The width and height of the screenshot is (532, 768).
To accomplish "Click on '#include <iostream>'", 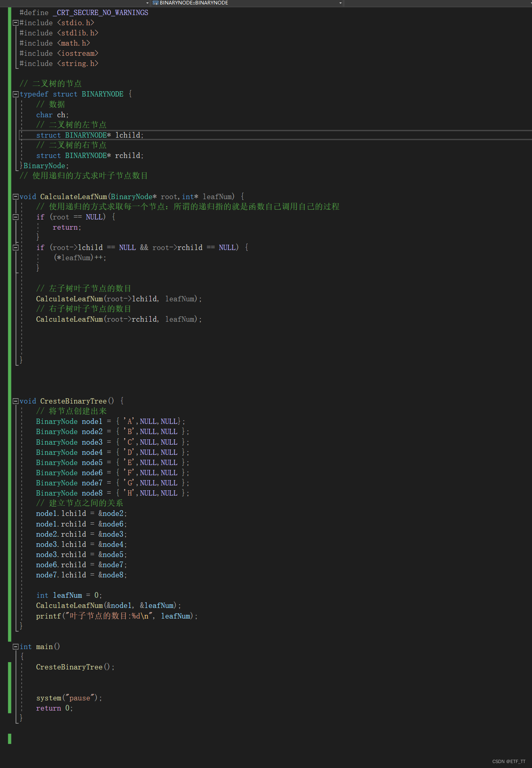I will coord(59,53).
